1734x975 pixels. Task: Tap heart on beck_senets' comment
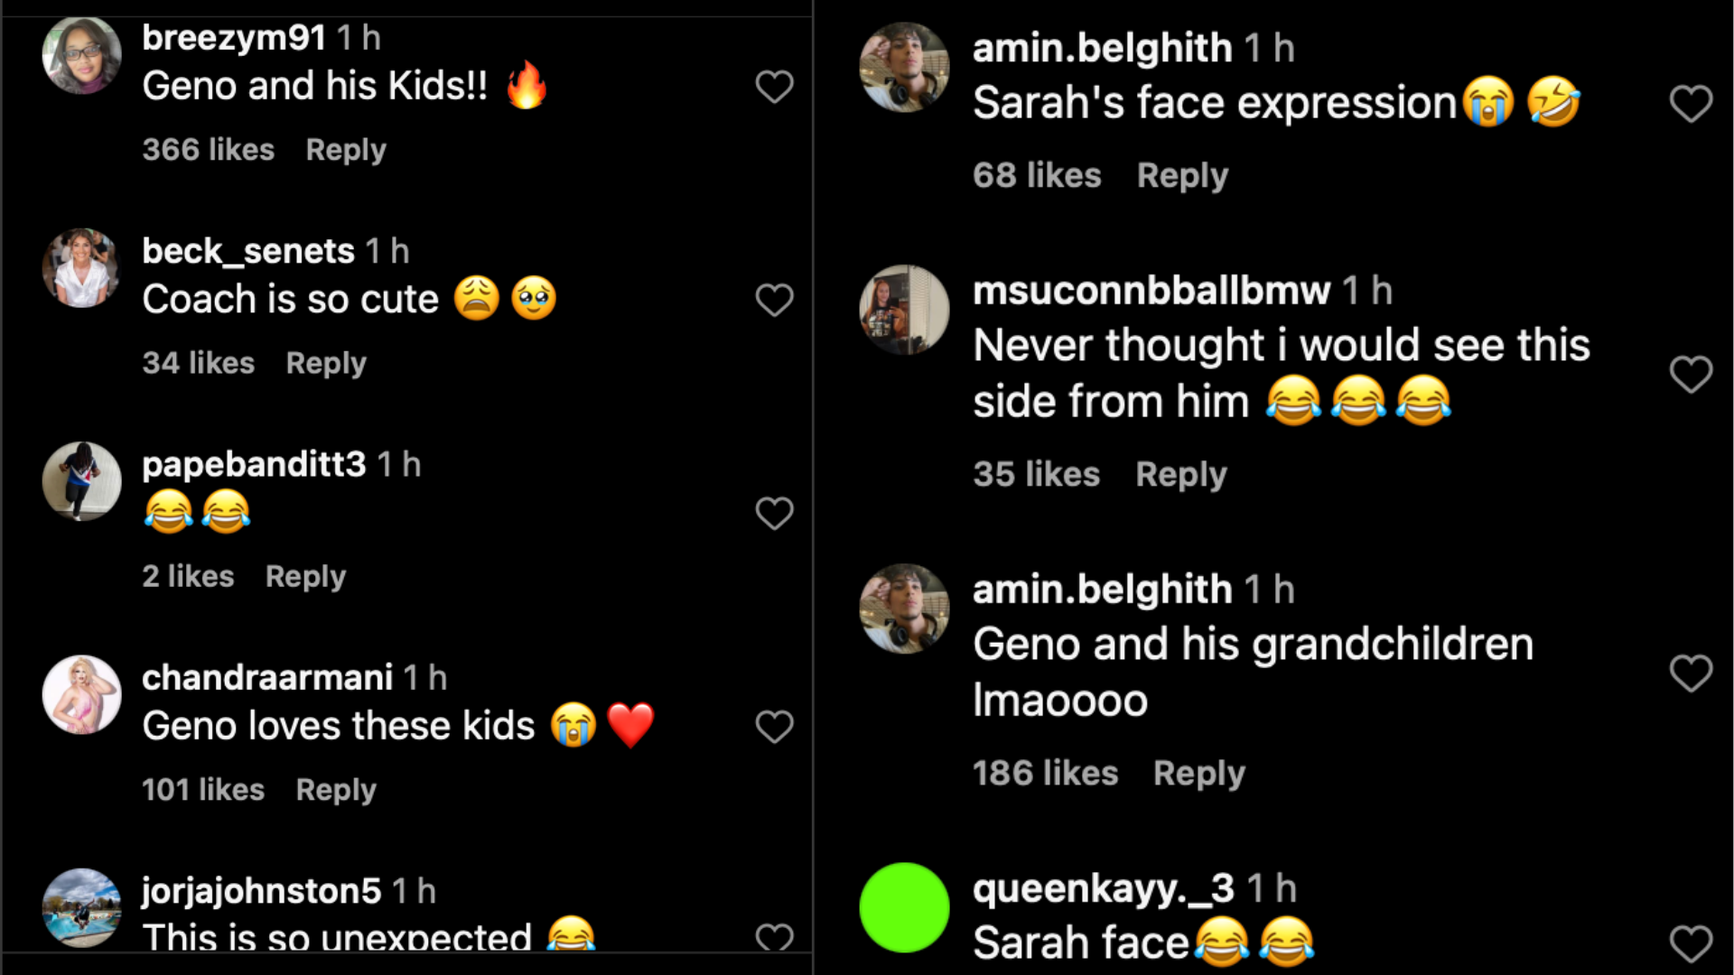[x=774, y=300]
